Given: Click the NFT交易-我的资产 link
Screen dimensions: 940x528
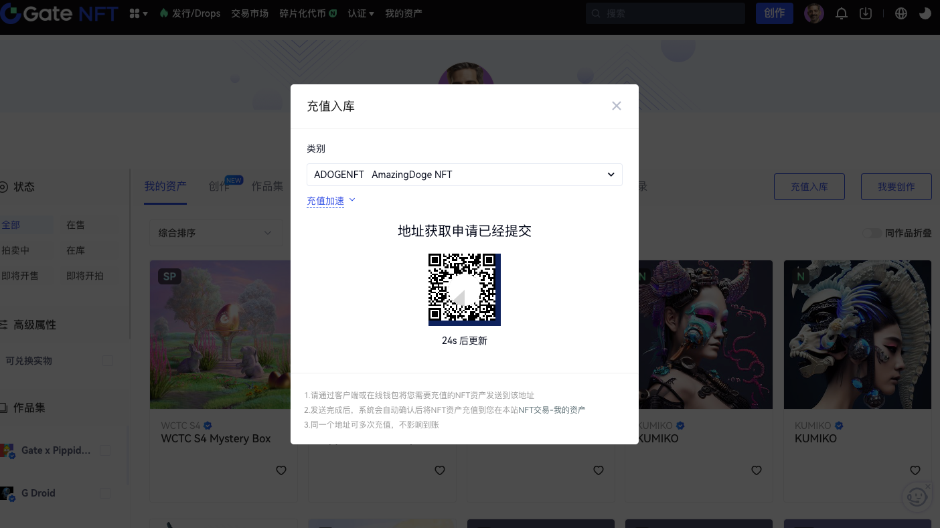Looking at the screenshot, I should click(x=552, y=410).
